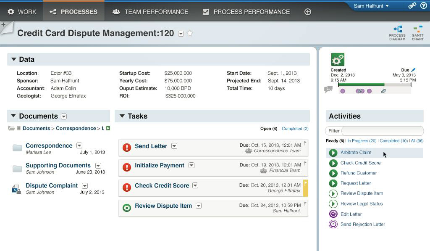This screenshot has width=430, height=251.
Task: Show Completed (2) tasks
Action: 295,129
